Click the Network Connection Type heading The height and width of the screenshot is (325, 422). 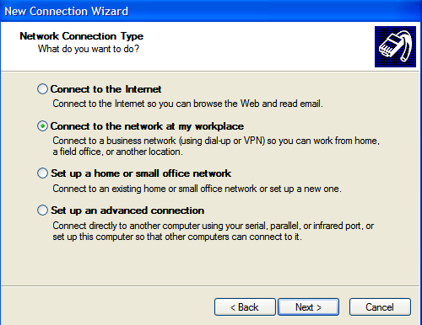point(82,36)
